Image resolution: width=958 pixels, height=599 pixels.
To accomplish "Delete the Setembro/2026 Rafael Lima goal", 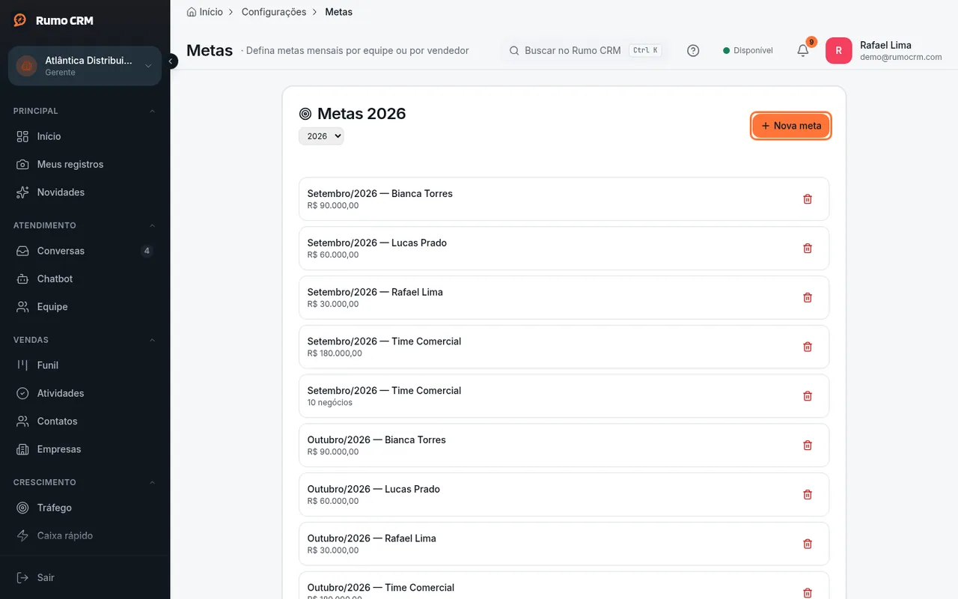I will pyautogui.click(x=808, y=297).
